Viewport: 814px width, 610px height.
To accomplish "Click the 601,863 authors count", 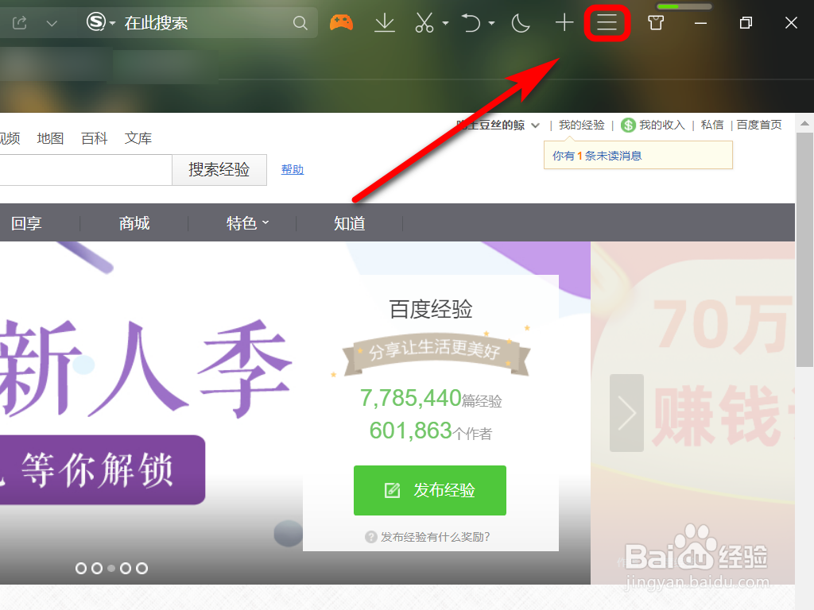I will coord(411,430).
